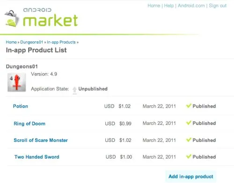Screen dimensions: 234x183
Task: Click In-app Products in the breadcrumb
Action: click(x=61, y=42)
